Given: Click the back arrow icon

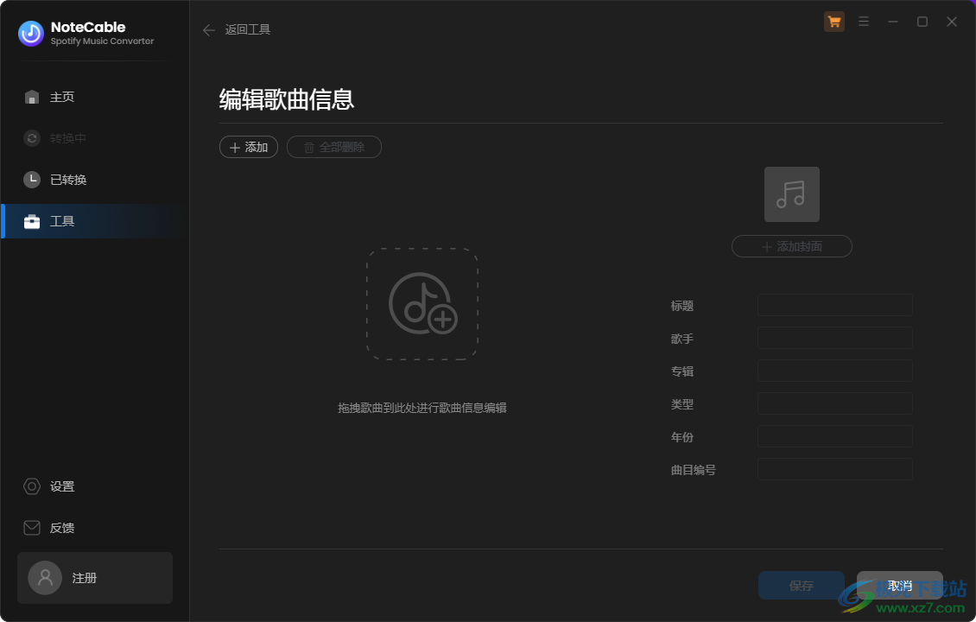Looking at the screenshot, I should (x=209, y=30).
